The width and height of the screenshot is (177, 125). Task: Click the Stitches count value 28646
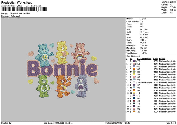[x=172, y=3]
